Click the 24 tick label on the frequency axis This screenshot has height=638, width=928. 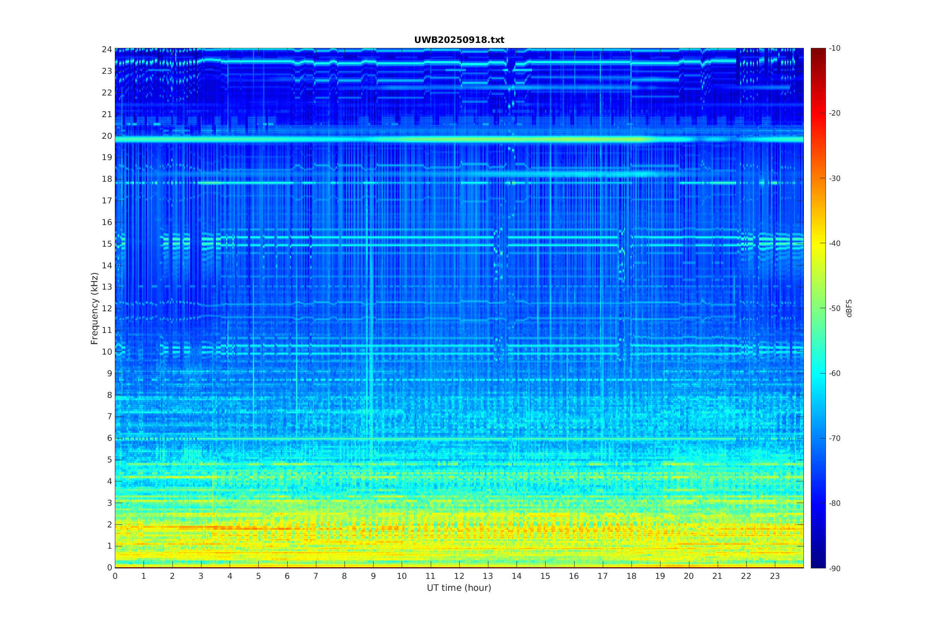pyautogui.click(x=107, y=49)
